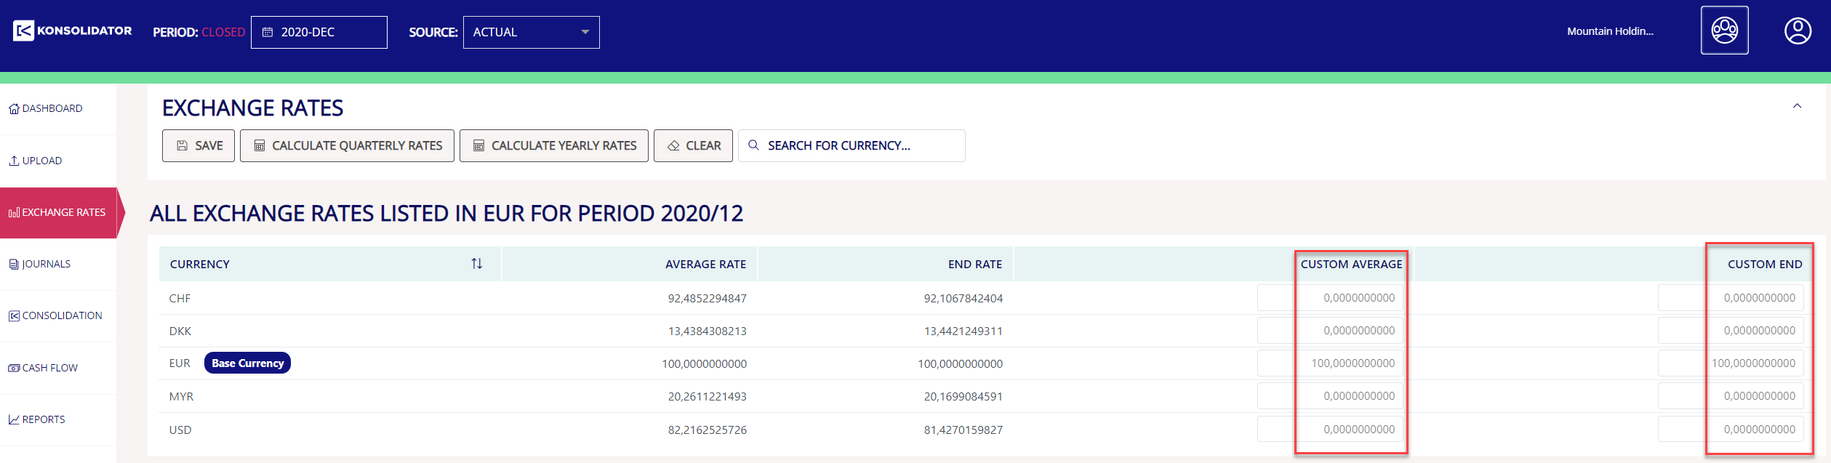Collapse the Exchange Rates panel chevron
The image size is (1831, 463).
point(1797,106)
